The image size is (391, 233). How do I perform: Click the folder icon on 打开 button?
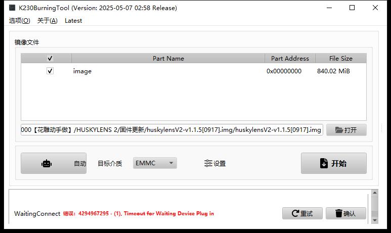[x=338, y=130]
